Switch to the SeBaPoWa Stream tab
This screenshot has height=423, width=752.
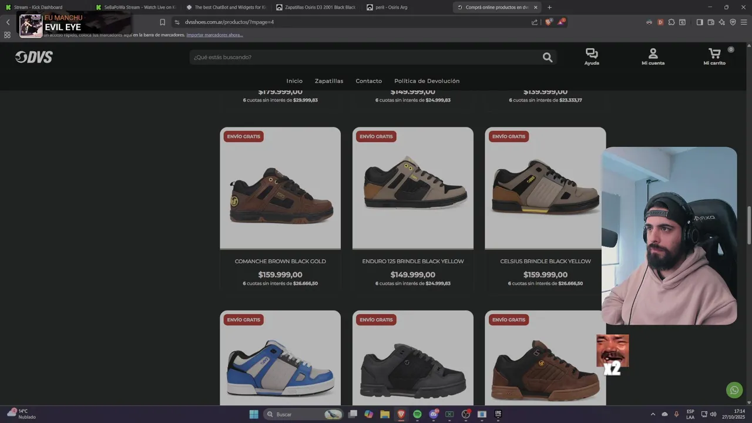(137, 7)
